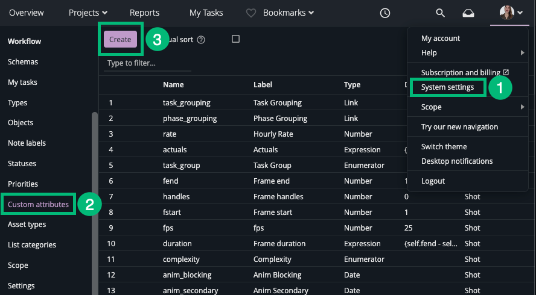
Task: Choose Logout from the user menu
Action: (x=433, y=181)
